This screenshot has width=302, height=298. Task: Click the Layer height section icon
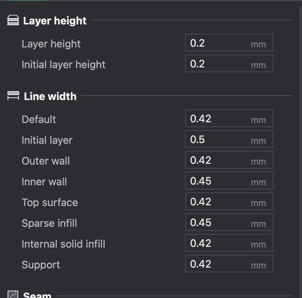click(x=13, y=20)
